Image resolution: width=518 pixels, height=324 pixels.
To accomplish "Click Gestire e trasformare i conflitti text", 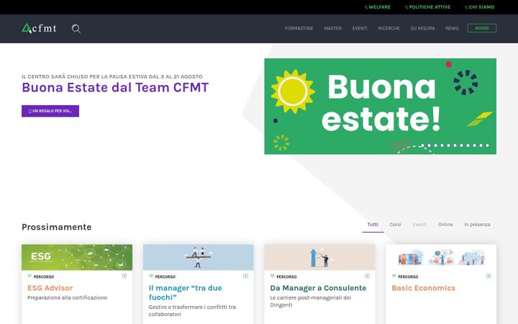I will pos(192,310).
